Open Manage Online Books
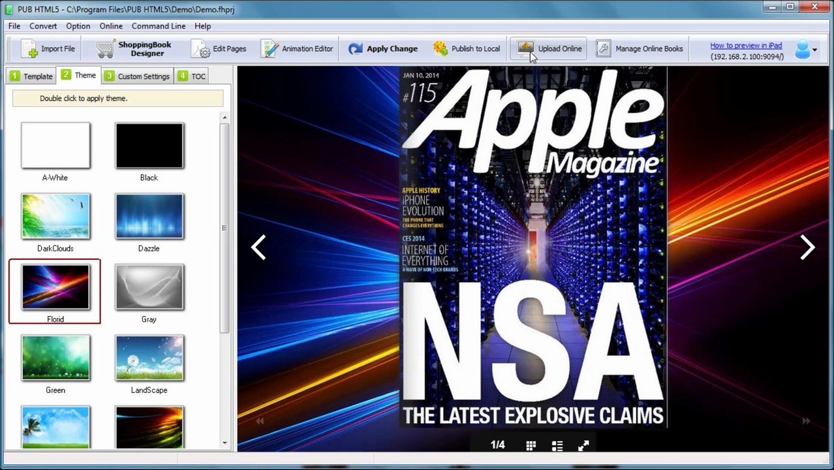834x470 pixels. point(640,49)
